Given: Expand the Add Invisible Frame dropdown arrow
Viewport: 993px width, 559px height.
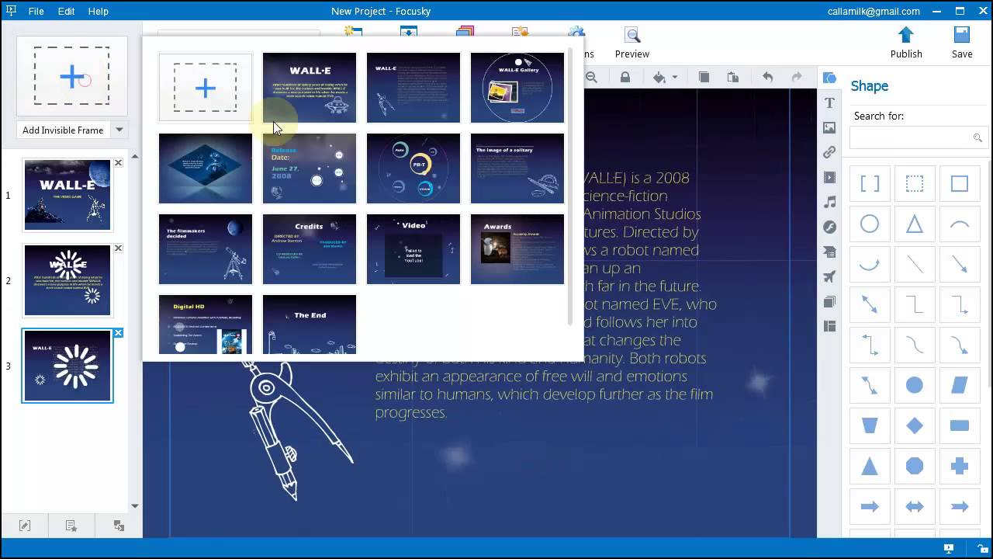Looking at the screenshot, I should (x=119, y=130).
